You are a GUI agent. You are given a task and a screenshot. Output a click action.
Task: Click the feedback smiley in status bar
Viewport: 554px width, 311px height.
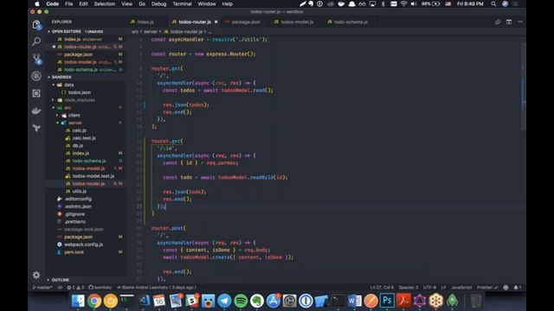click(x=506, y=288)
